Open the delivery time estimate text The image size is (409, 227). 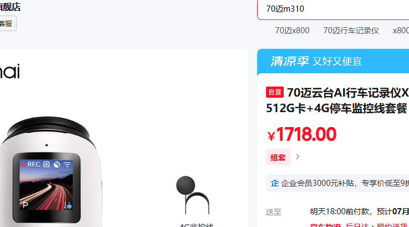(360, 211)
